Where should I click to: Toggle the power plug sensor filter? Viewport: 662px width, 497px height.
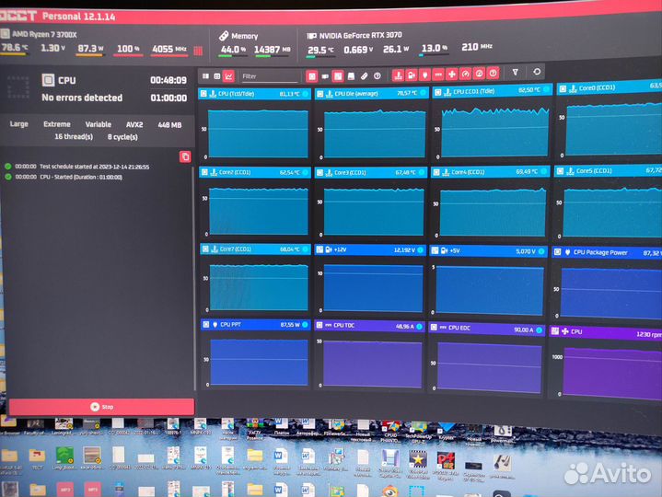424,75
